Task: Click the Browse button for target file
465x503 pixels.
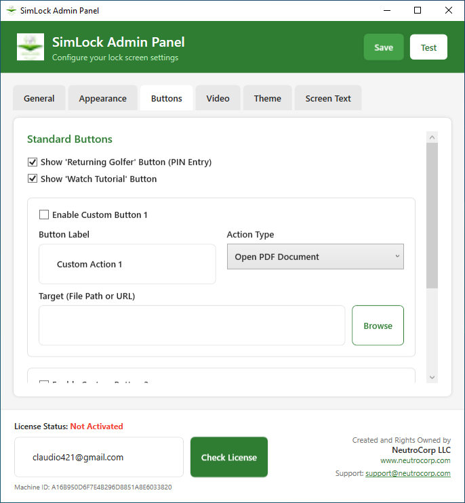Action: [378, 326]
